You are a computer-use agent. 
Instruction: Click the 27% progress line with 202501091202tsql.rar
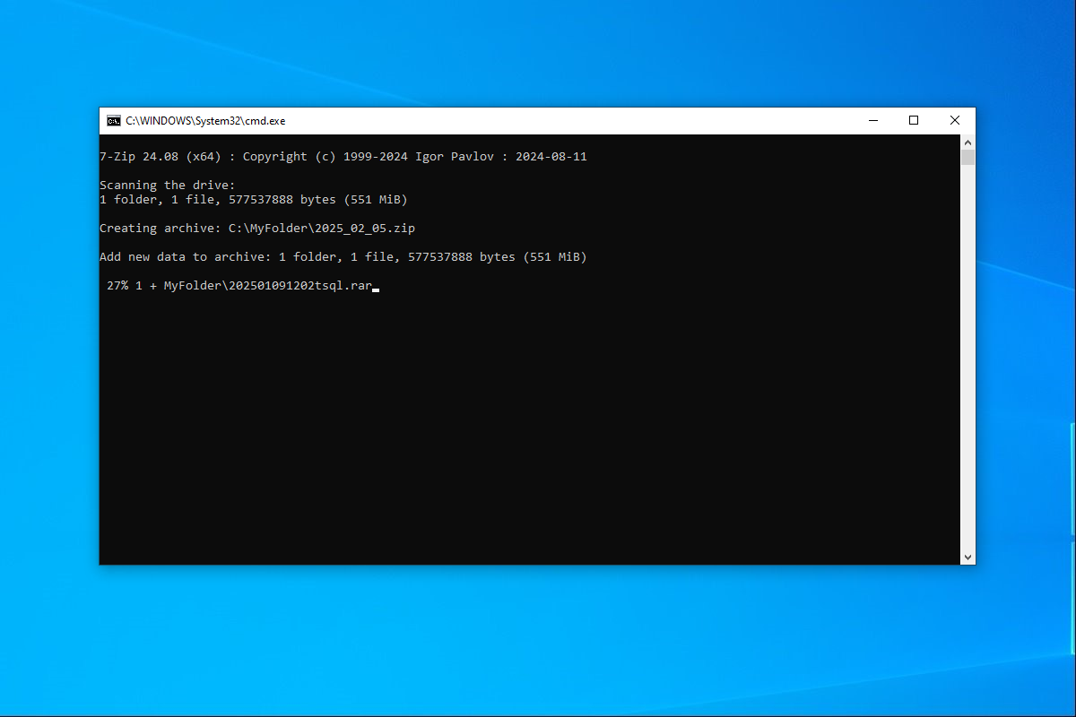(239, 286)
